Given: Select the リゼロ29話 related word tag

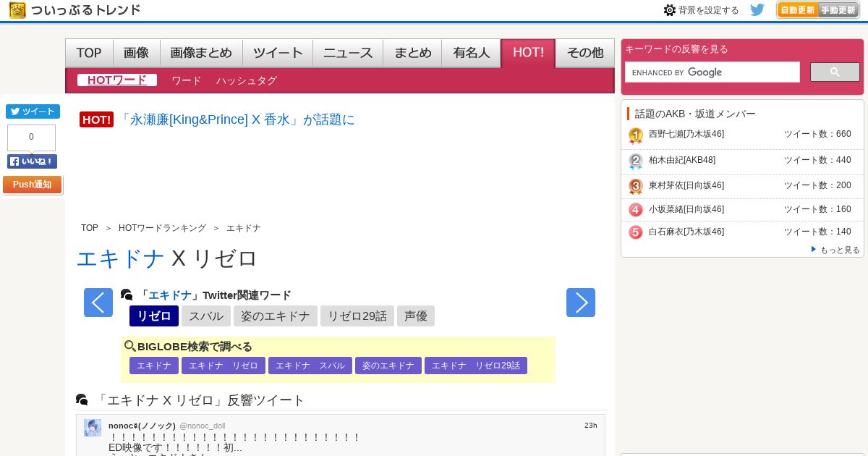Looking at the screenshot, I should [357, 316].
